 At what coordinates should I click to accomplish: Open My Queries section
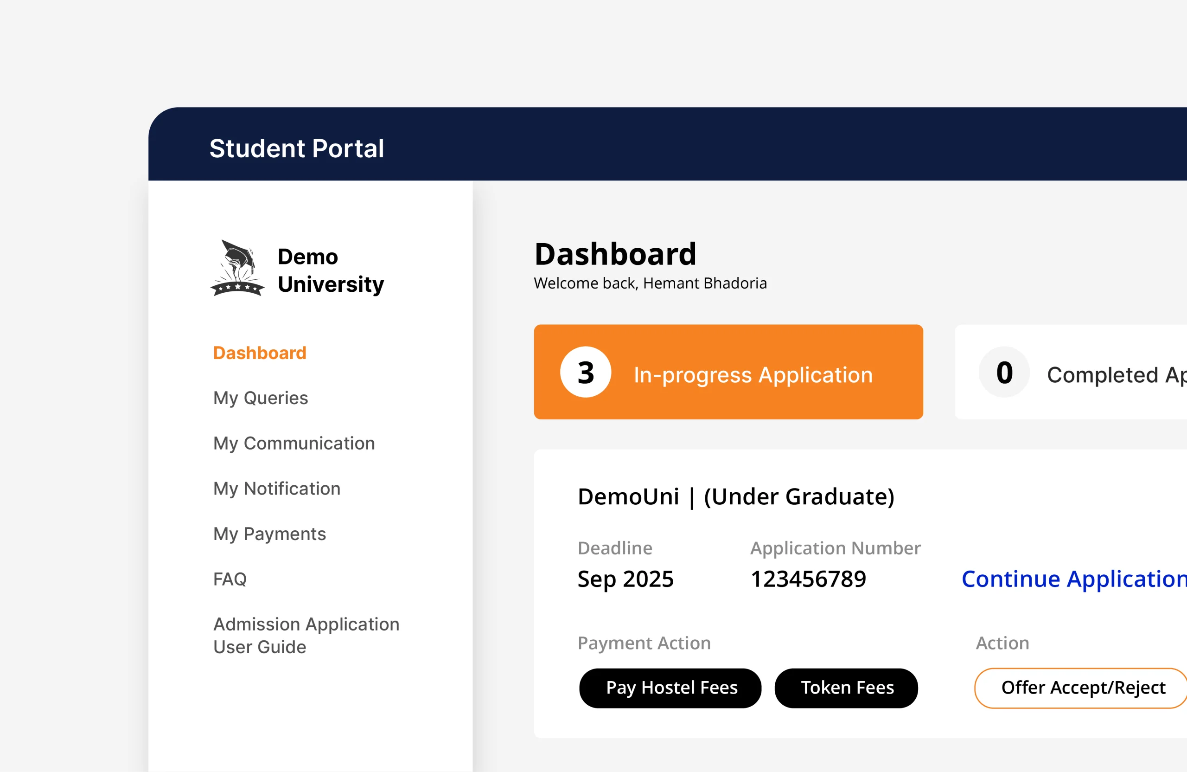[x=260, y=398]
